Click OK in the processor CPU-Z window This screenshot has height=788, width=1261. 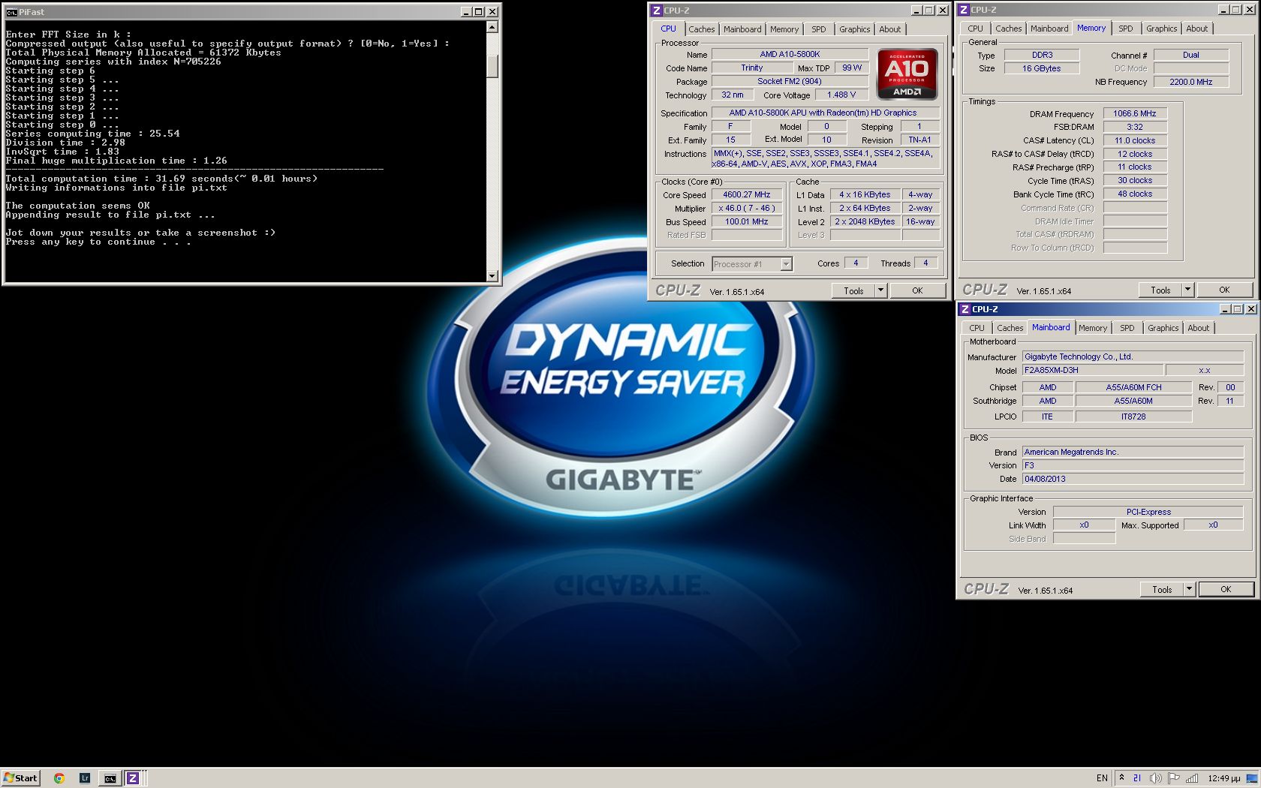coord(917,290)
